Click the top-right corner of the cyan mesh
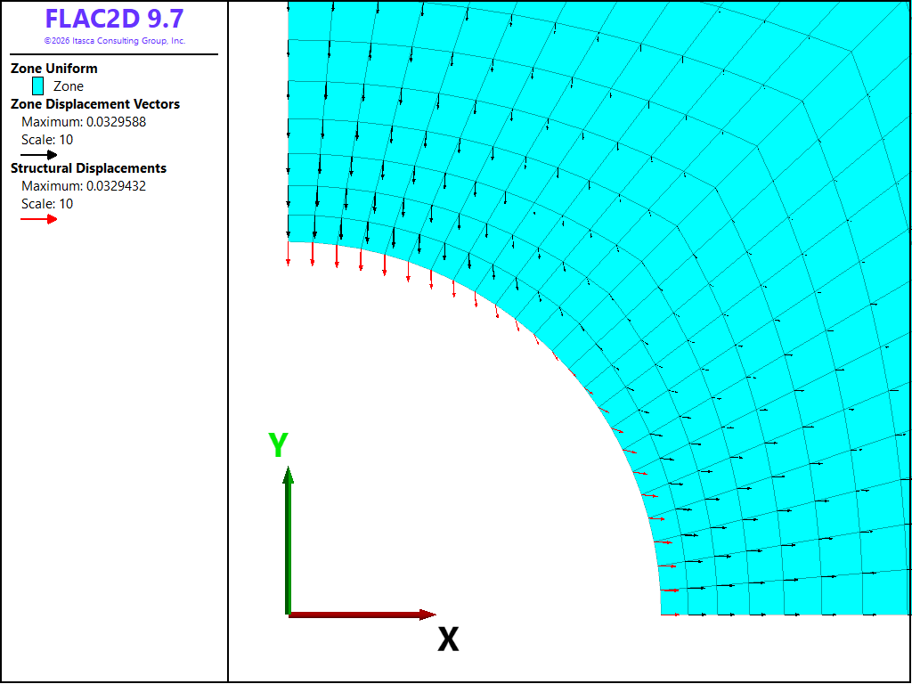Viewport: 912px width, 684px height. click(x=910, y=3)
